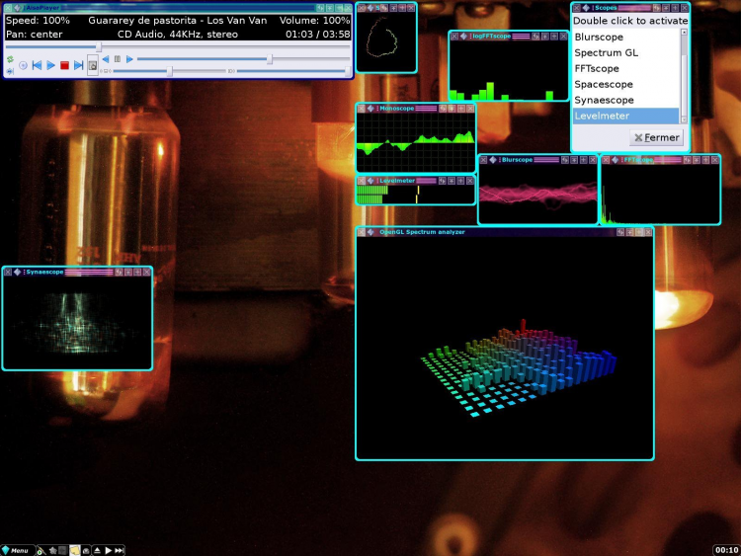This screenshot has height=556, width=741.
Task: Click the Scopes list vertical scrollbar
Action: pyautogui.click(x=684, y=74)
